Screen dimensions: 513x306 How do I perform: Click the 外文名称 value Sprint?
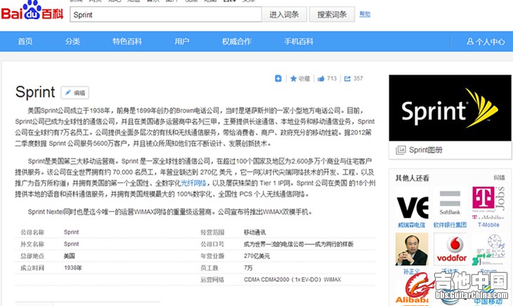coord(71,244)
